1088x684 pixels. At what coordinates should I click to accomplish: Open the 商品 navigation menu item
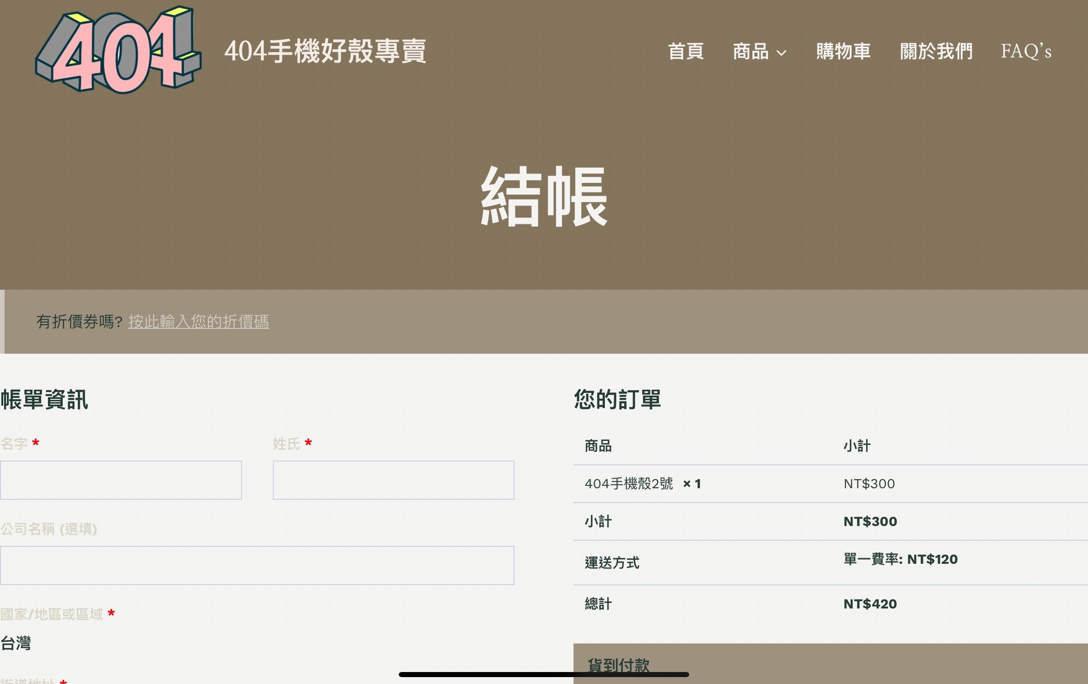pos(751,51)
